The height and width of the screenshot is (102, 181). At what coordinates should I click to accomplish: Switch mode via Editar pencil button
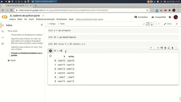(168, 24)
